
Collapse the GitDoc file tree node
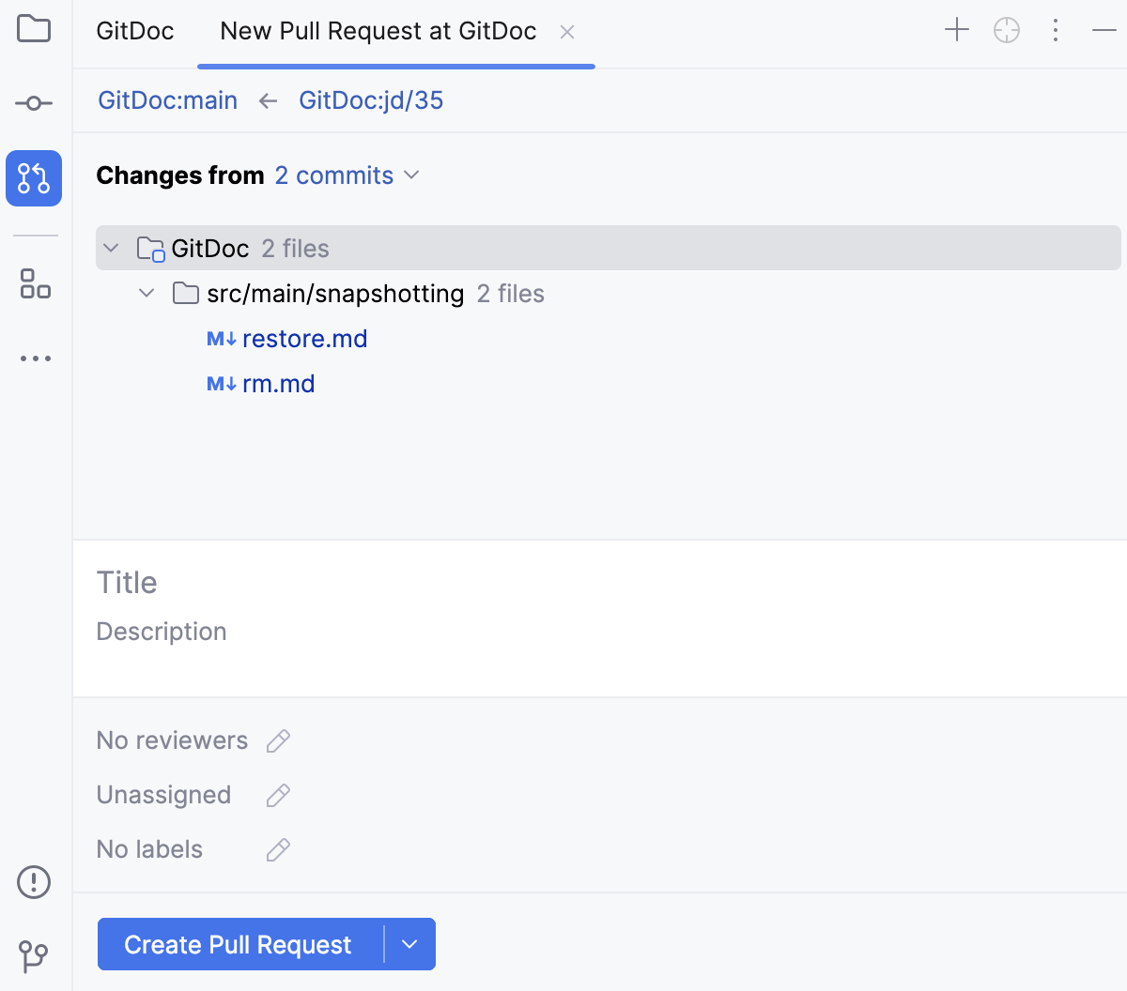pos(111,248)
